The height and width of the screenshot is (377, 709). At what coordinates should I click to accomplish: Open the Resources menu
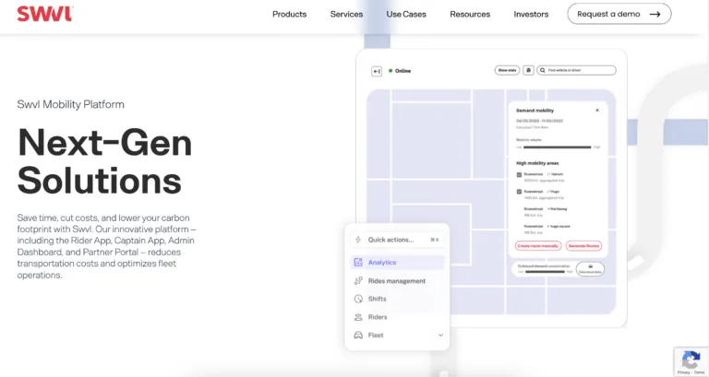coord(470,14)
